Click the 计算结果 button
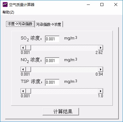 click(x=61, y=111)
